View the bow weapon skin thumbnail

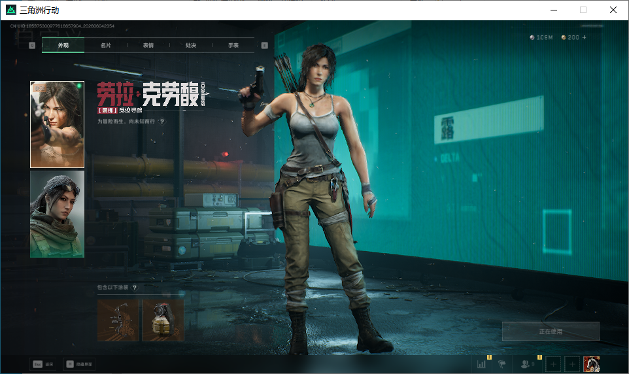[x=118, y=320]
